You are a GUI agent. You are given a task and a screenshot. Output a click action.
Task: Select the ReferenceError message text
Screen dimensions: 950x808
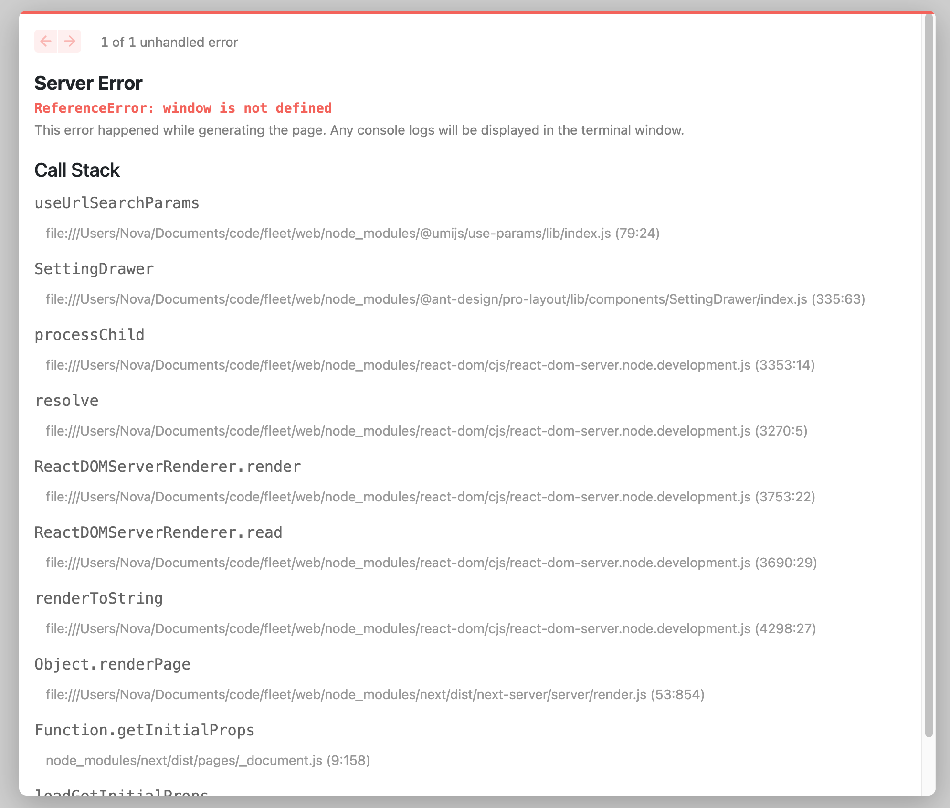tap(184, 108)
